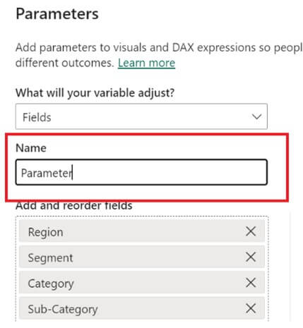Click the Parameters heading

pyautogui.click(x=57, y=14)
